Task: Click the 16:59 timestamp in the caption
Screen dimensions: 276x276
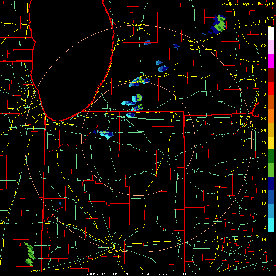Action: pyautogui.click(x=189, y=274)
